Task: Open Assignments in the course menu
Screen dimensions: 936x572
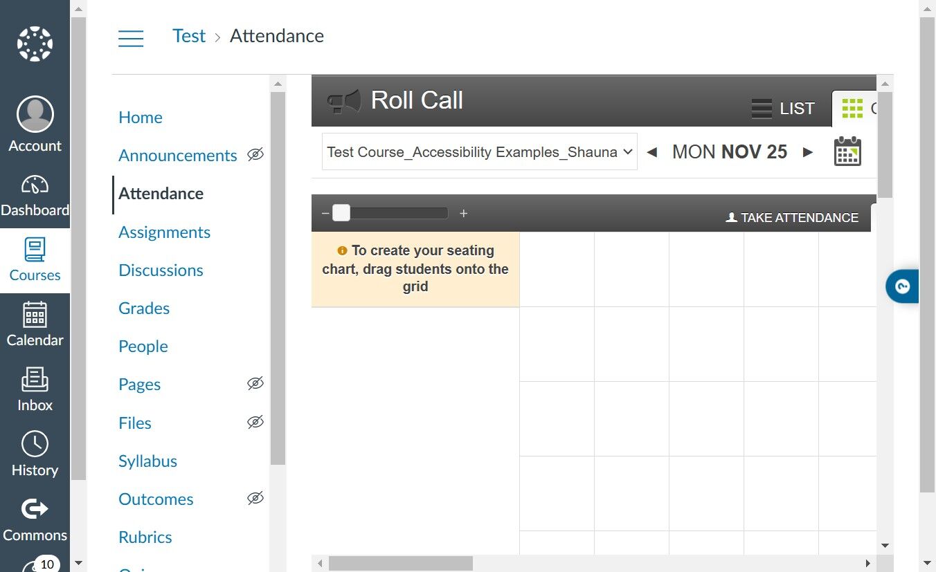Action: point(164,232)
